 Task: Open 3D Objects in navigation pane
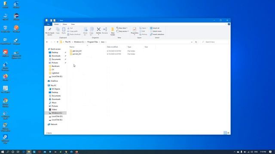tap(56, 89)
